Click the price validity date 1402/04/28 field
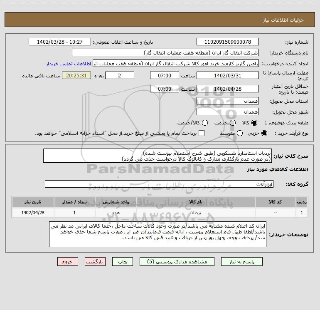 point(228,89)
